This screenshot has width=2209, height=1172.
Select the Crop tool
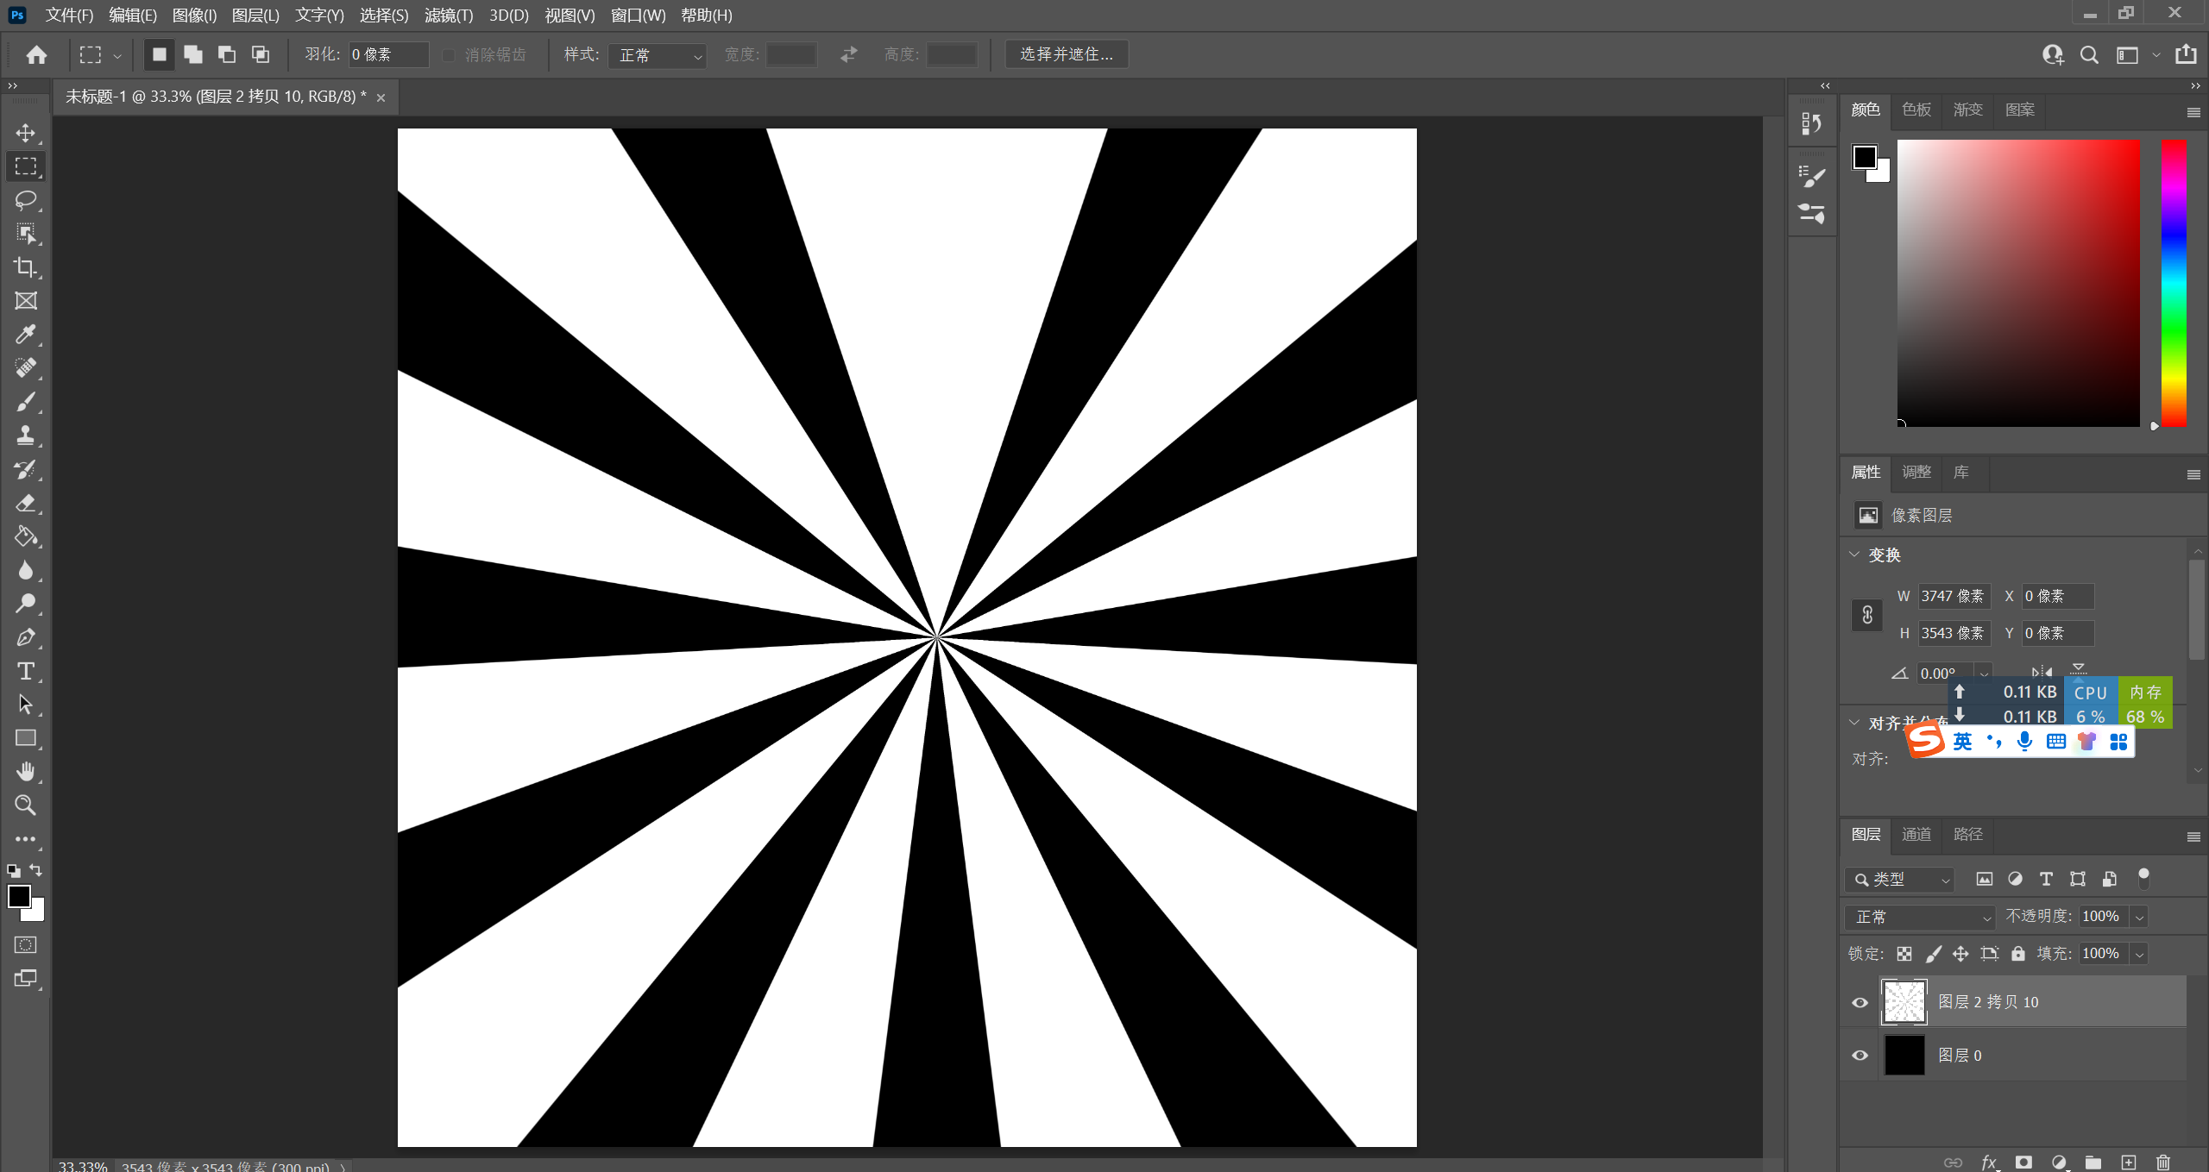click(25, 267)
